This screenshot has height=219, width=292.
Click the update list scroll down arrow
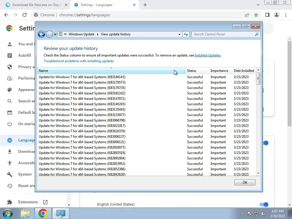pyautogui.click(x=258, y=173)
